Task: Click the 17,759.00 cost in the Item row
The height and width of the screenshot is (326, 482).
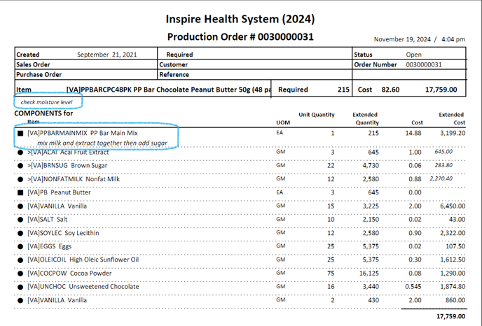Action: click(441, 90)
